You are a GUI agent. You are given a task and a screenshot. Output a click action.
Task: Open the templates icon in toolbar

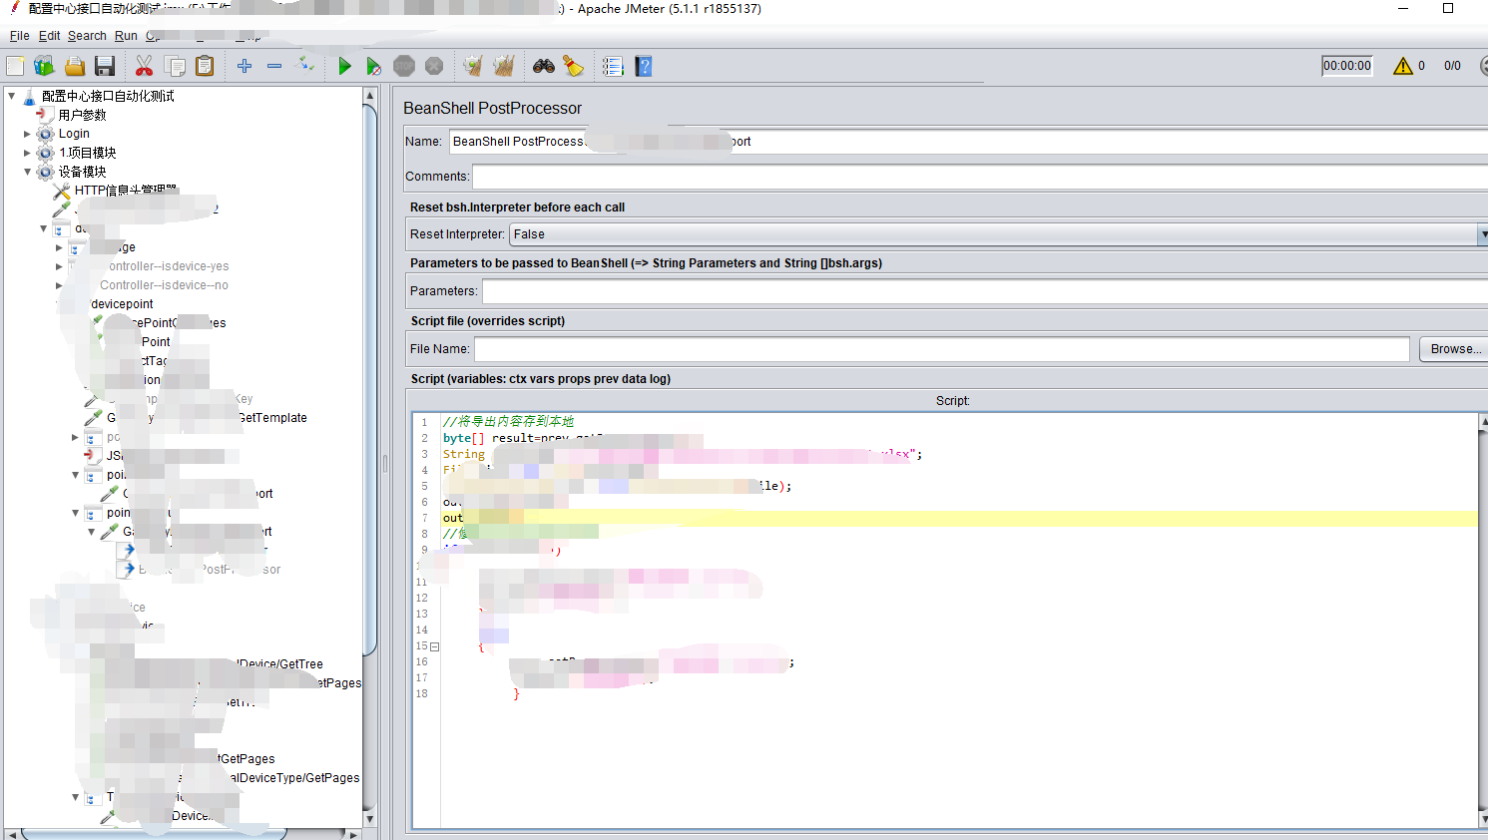tap(44, 66)
